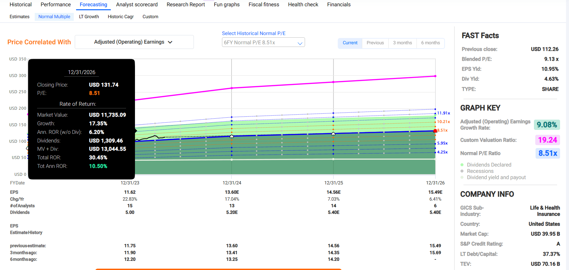Click the white triangle marker at 12/31/24
The width and height of the screenshot is (569, 270).
[x=232, y=136]
